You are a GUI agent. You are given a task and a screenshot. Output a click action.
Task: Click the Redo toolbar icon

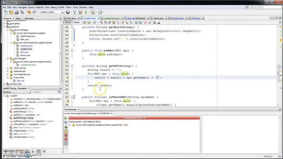tap(34, 12)
